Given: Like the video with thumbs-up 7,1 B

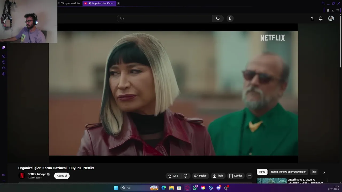Looking at the screenshot, I should pyautogui.click(x=173, y=176).
